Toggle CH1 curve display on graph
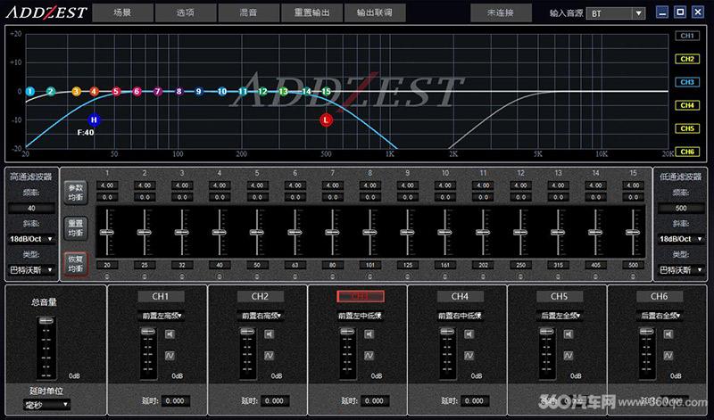Screen dimensions: 714x420 (x=687, y=36)
